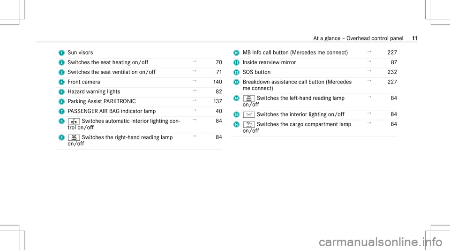Click the arrow beside Hazard warning lights
The width and height of the screenshot is (450, 250).
pyautogui.click(x=194, y=91)
